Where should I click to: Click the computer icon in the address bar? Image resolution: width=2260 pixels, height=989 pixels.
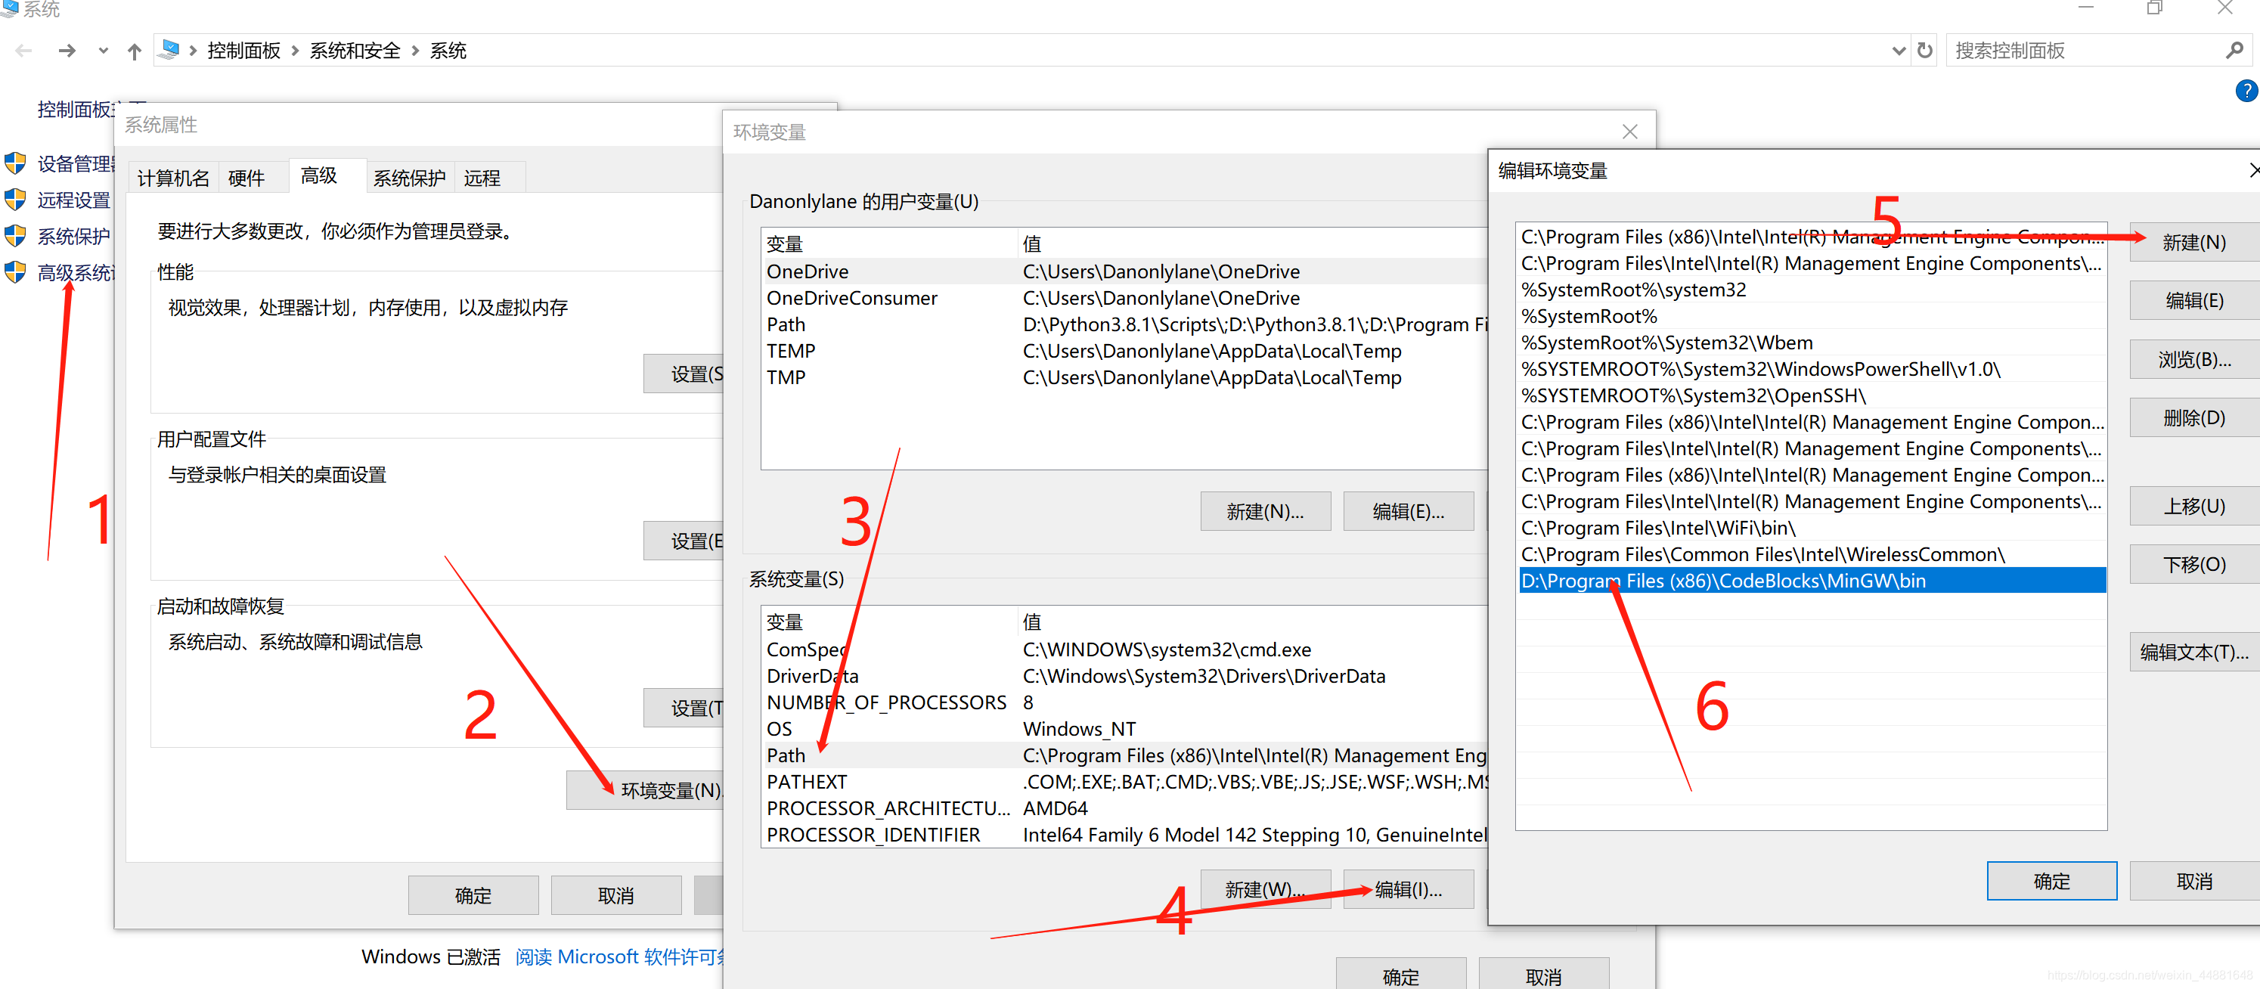(170, 50)
